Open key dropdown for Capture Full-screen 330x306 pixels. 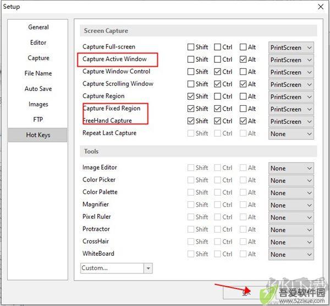pyautogui.click(x=291, y=47)
